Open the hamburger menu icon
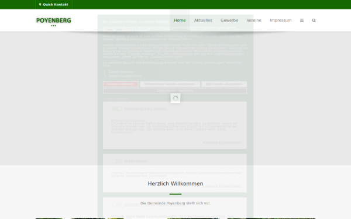This screenshot has height=219, width=351. (x=302, y=20)
